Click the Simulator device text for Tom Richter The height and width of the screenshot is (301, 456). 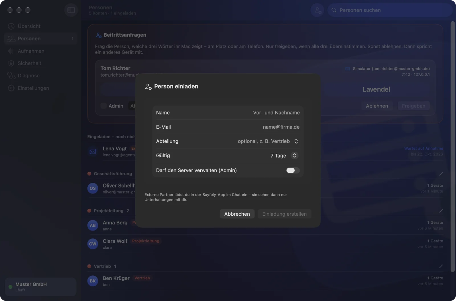391,69
